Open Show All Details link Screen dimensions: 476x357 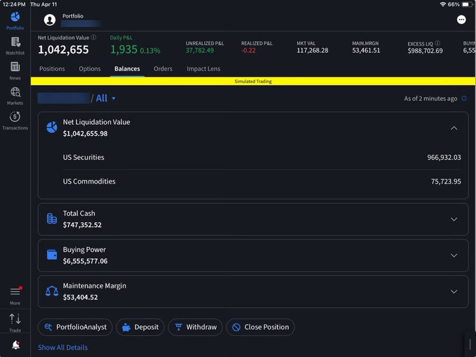point(63,347)
